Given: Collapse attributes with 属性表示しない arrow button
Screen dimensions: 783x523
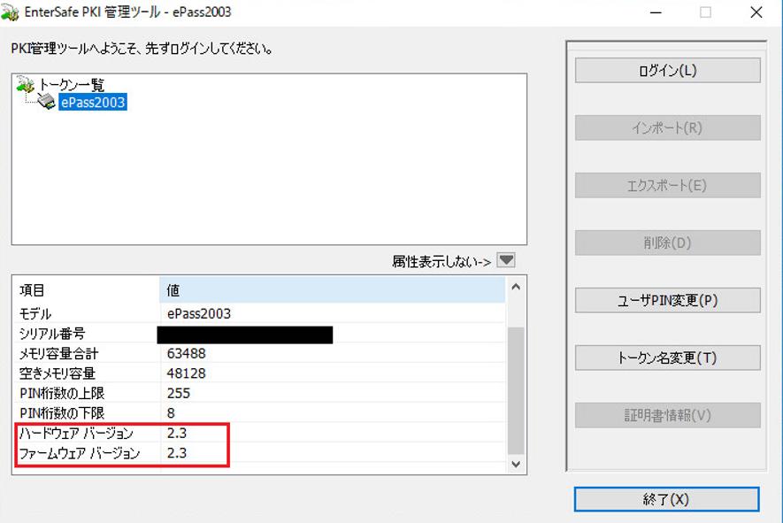Looking at the screenshot, I should coord(505,261).
